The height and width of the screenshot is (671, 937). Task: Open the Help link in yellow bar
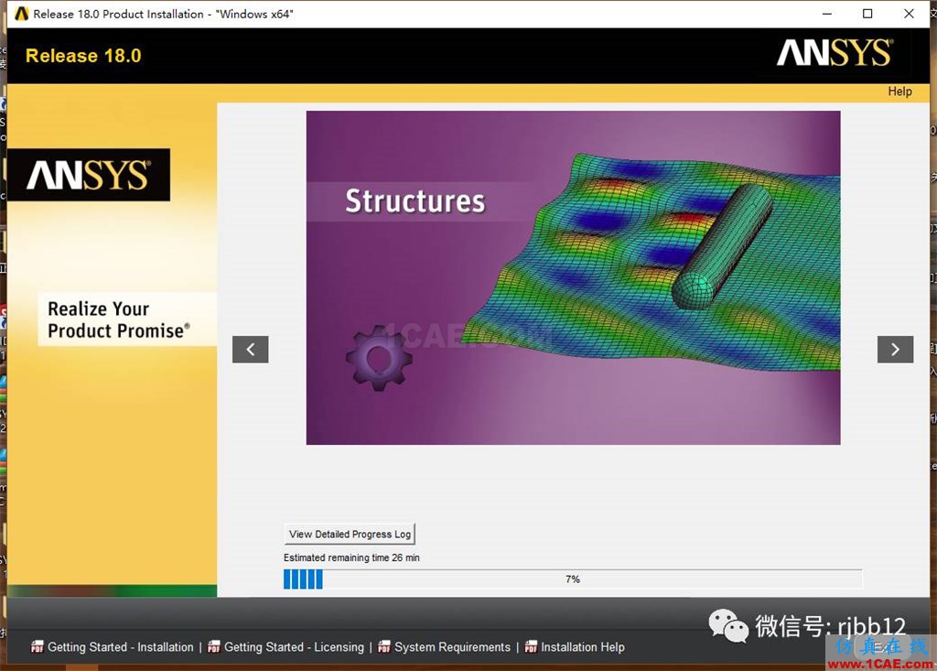[899, 92]
